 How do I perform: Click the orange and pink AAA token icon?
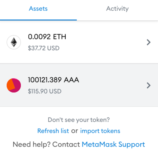click(14, 85)
